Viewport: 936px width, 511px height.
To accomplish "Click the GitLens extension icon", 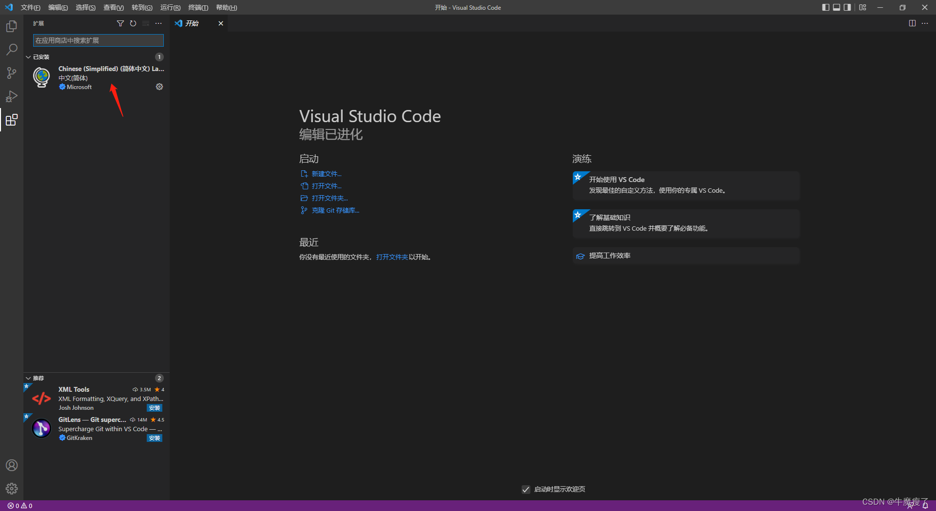I will coord(41,429).
